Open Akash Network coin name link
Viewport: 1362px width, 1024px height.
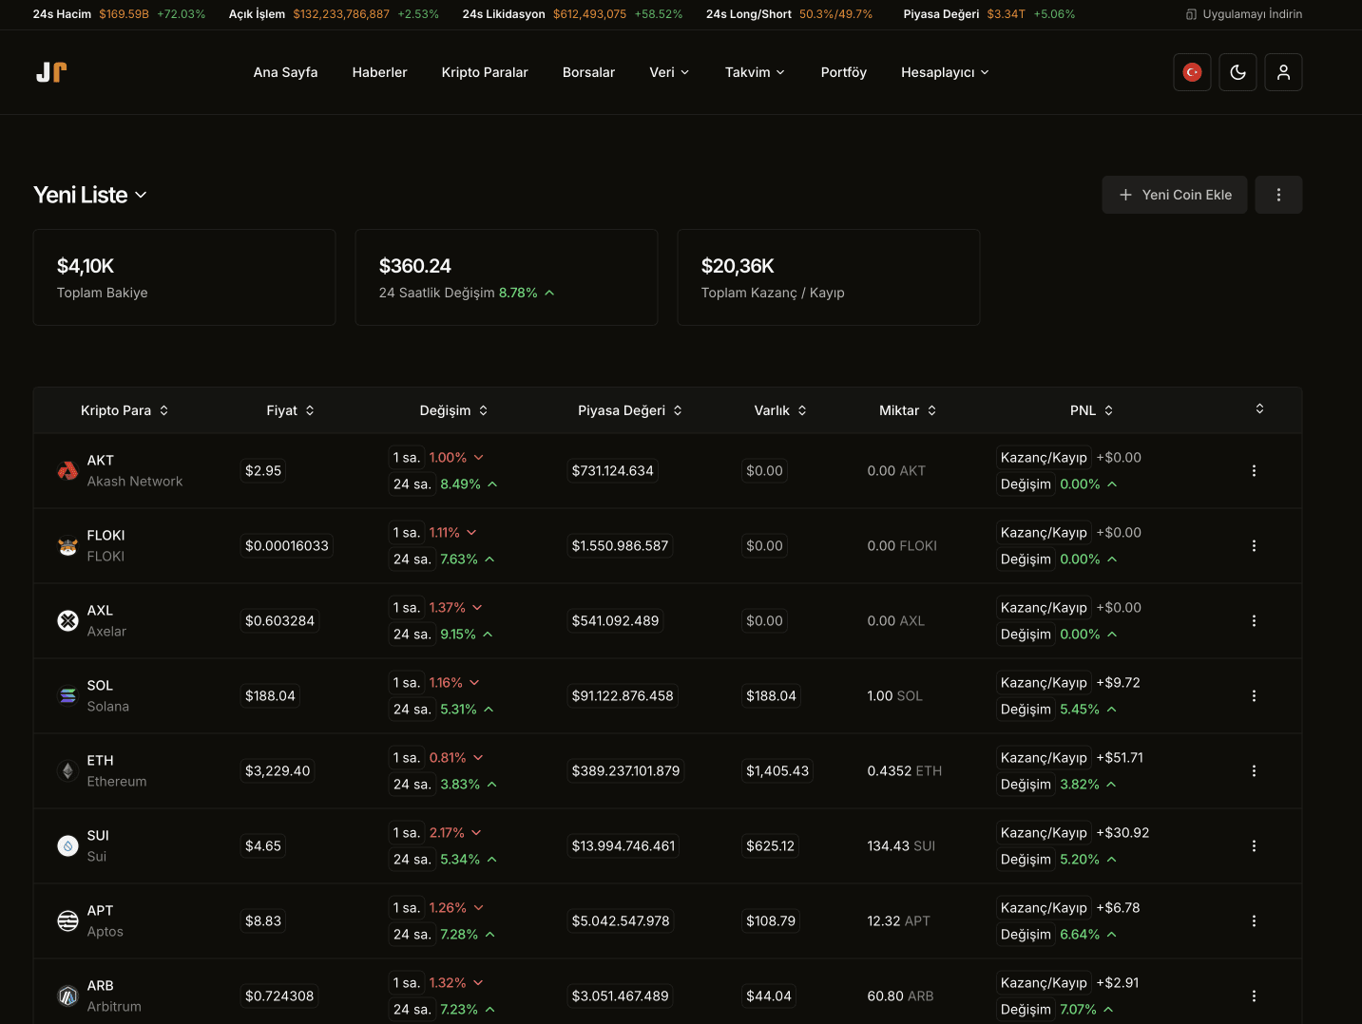[x=135, y=482]
